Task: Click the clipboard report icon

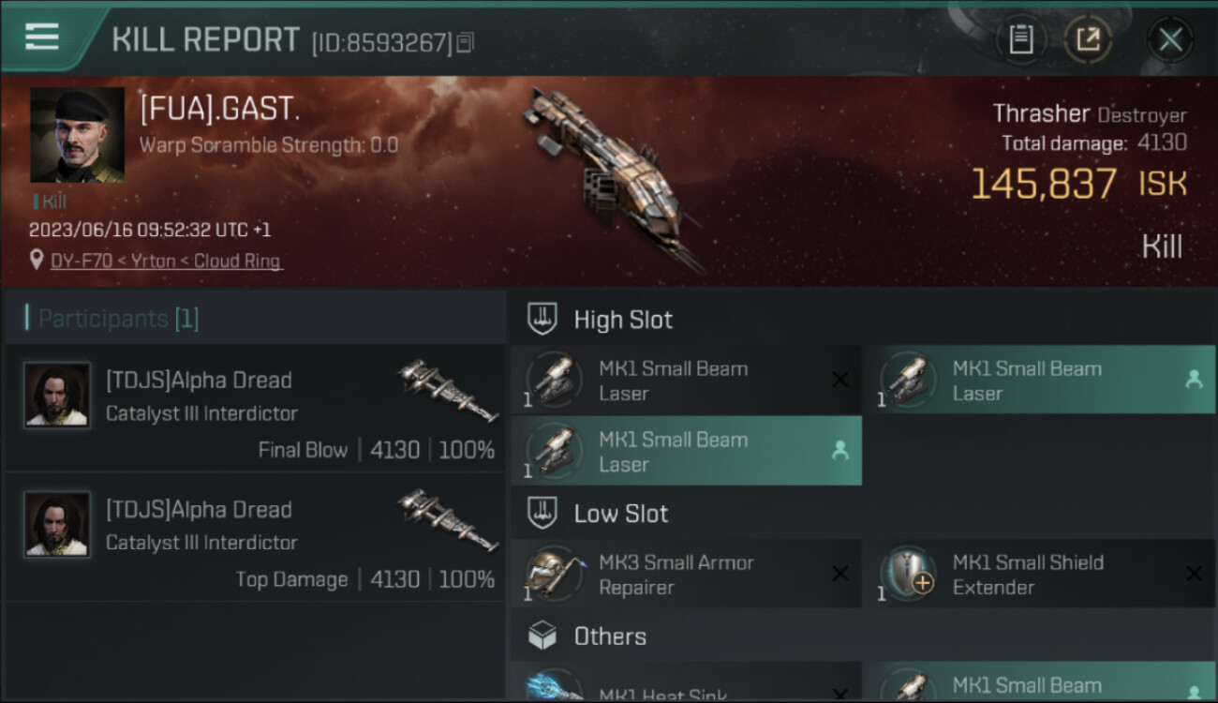Action: pyautogui.click(x=1020, y=39)
